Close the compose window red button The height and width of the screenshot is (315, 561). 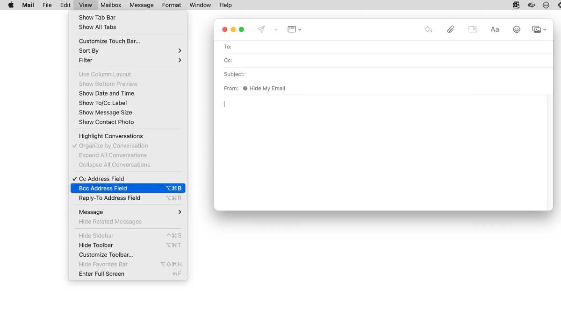click(x=225, y=29)
